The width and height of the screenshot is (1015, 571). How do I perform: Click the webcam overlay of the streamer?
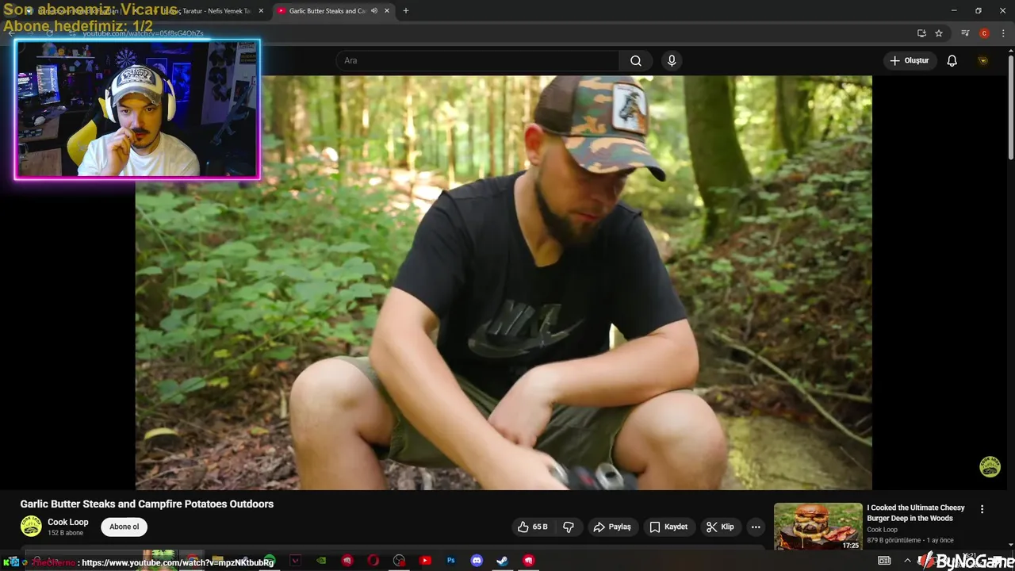(137, 109)
